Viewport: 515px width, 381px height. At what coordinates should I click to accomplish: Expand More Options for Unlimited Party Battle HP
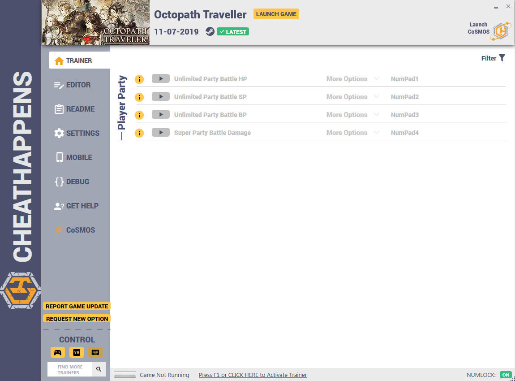tap(352, 79)
